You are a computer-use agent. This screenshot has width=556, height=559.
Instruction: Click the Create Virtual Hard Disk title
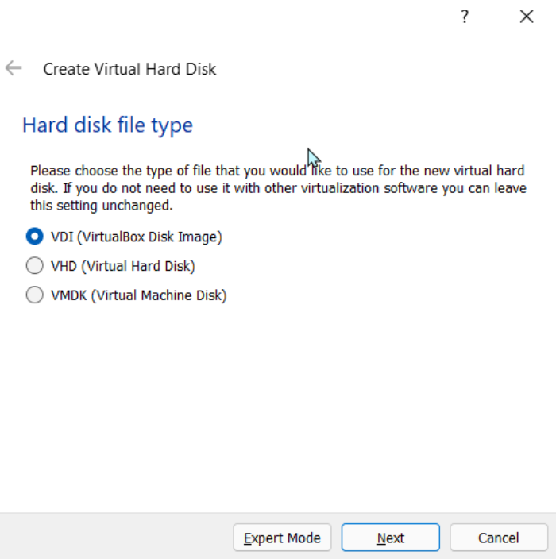coord(129,69)
